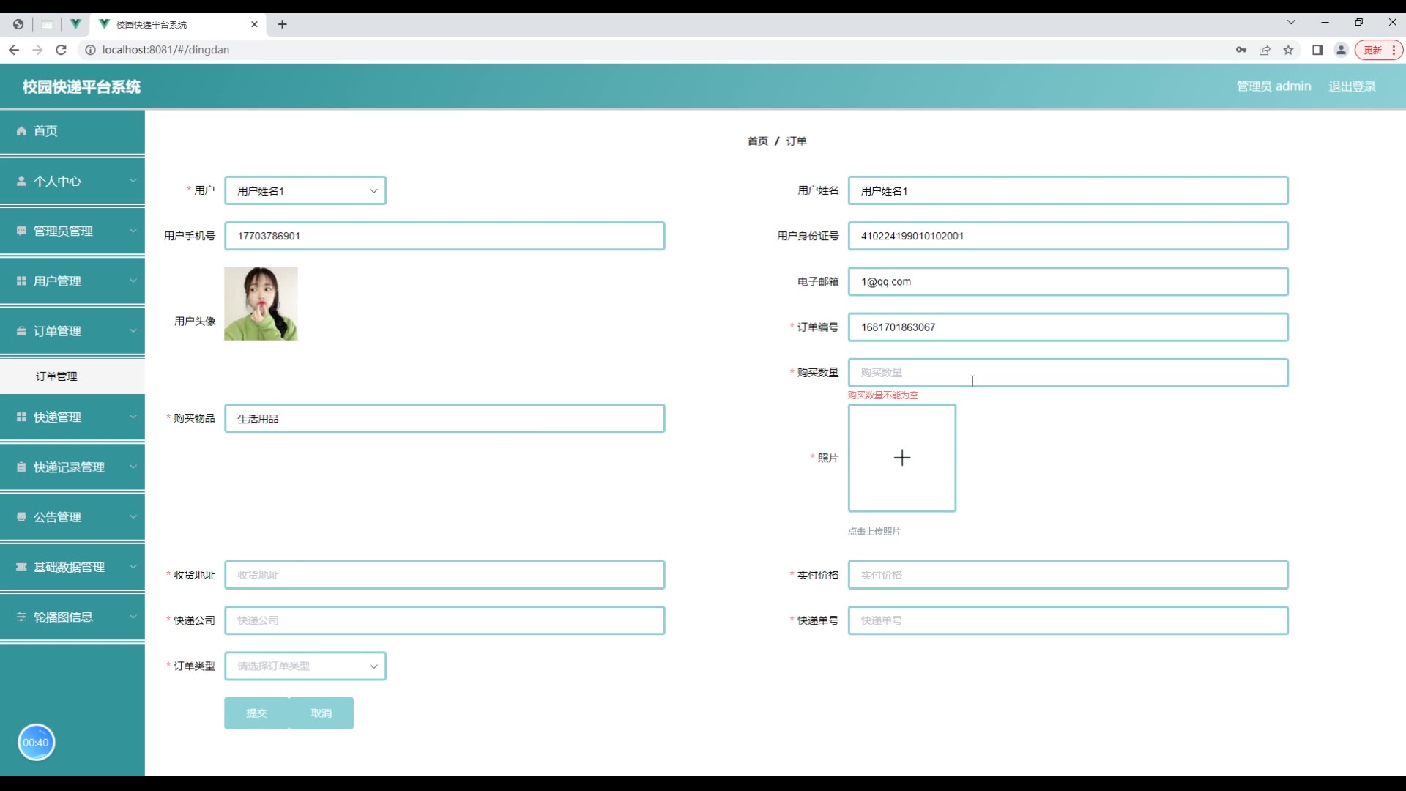Click the 购买数量 input field
Viewport: 1406px width, 791px height.
pos(1067,373)
